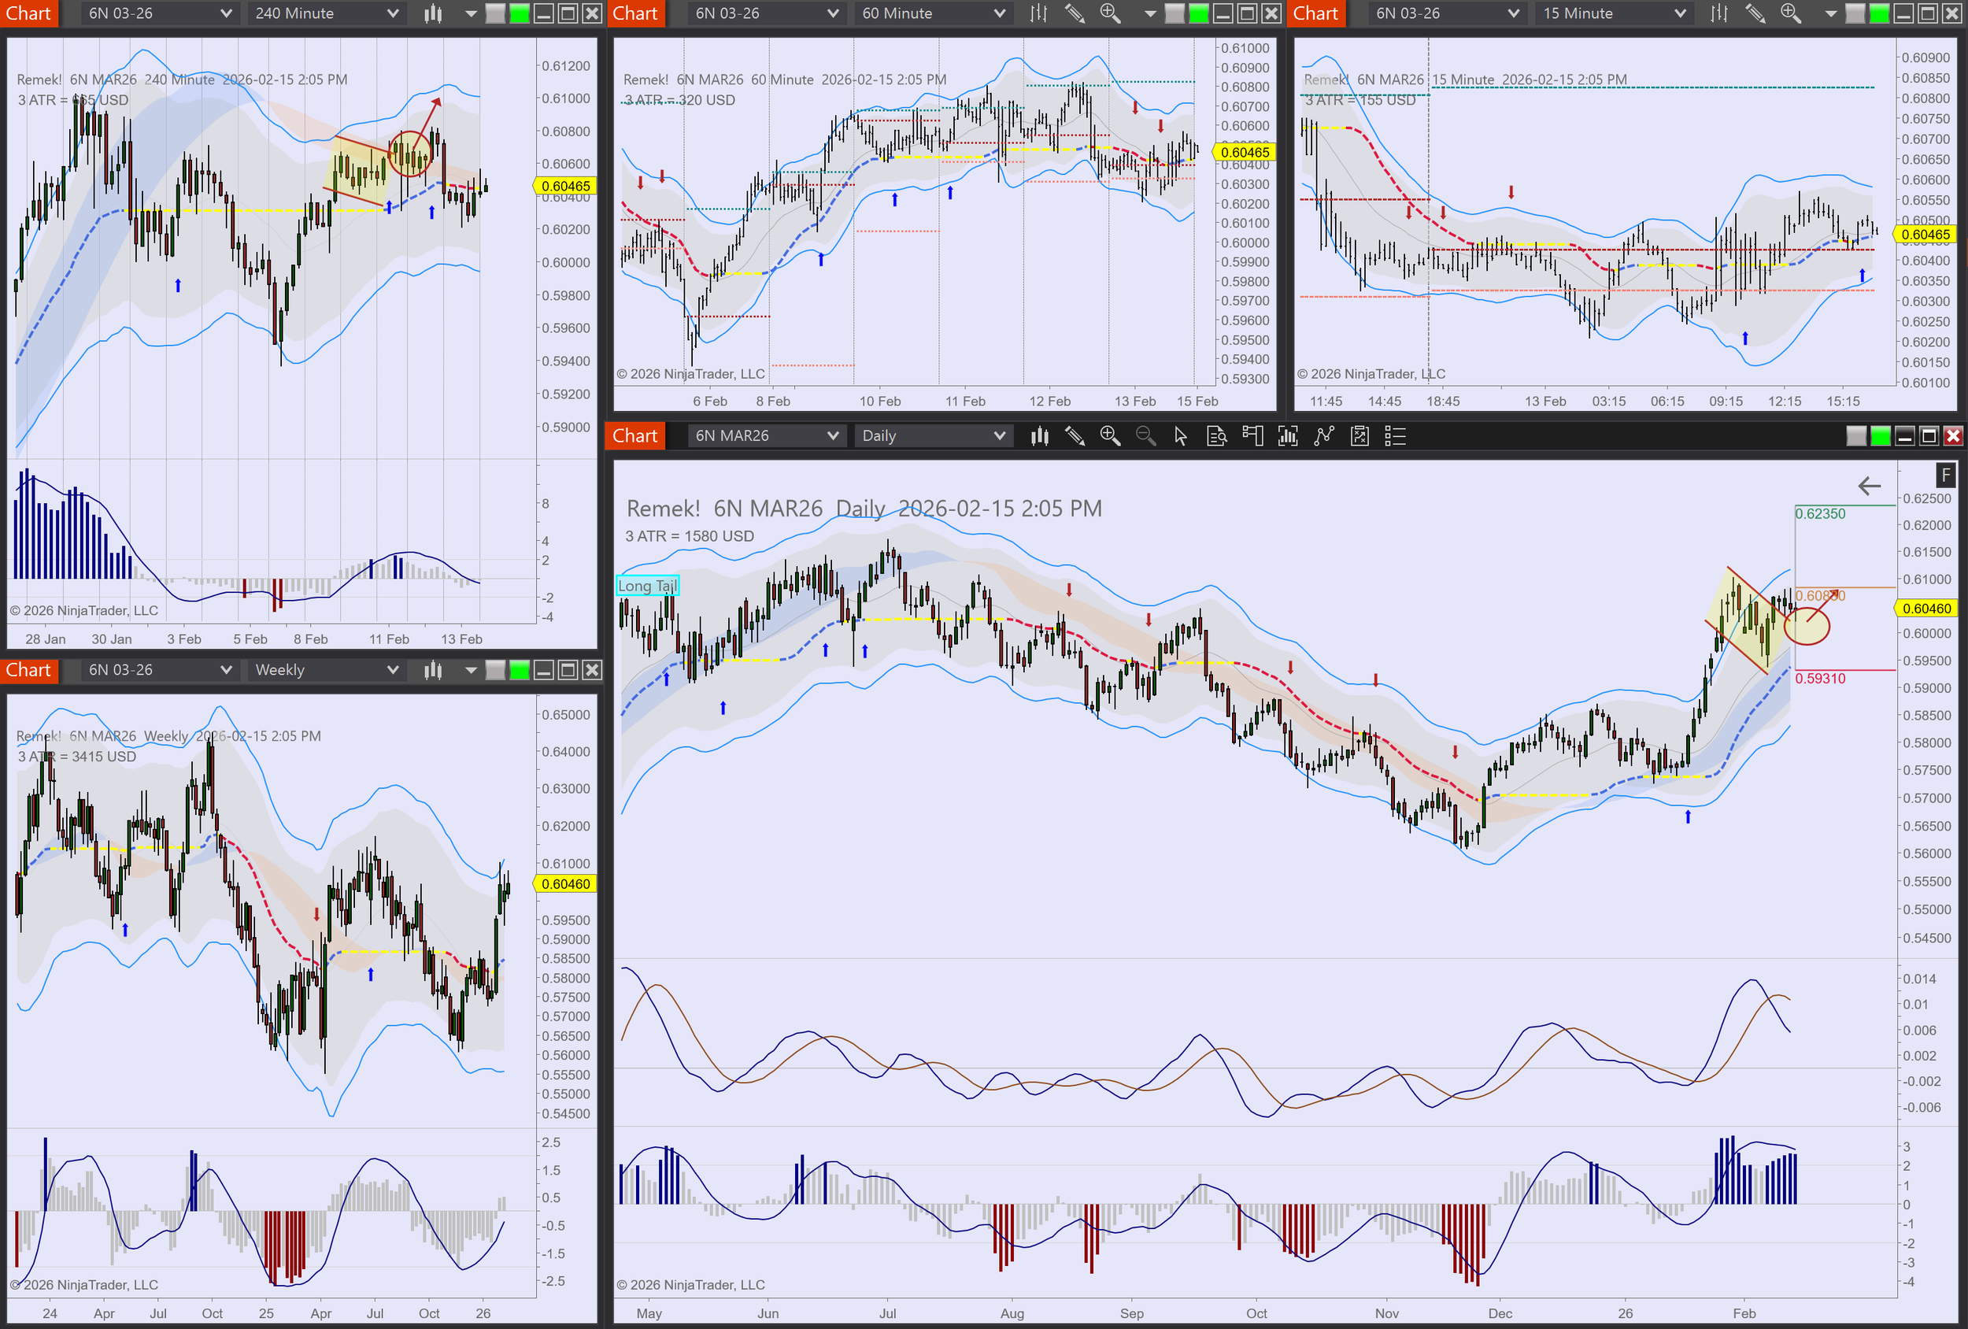
Task: Click the F button on Daily chart
Action: (x=1945, y=476)
